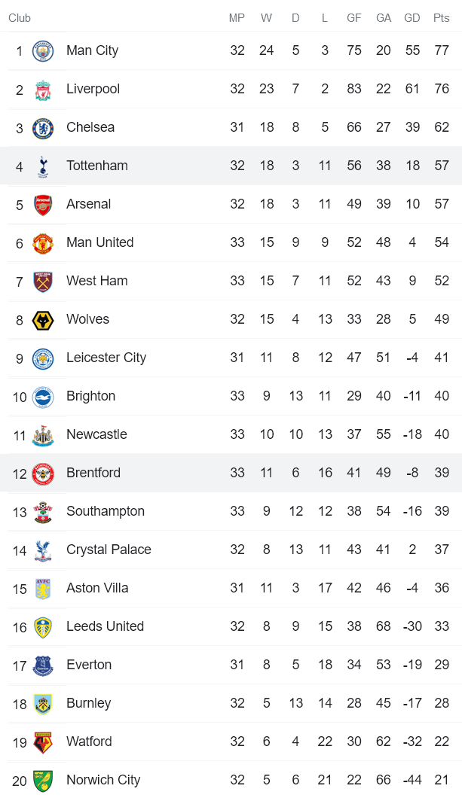This screenshot has height=804, width=462.
Task: Open the Tottenham team link
Action: pyautogui.click(x=96, y=166)
